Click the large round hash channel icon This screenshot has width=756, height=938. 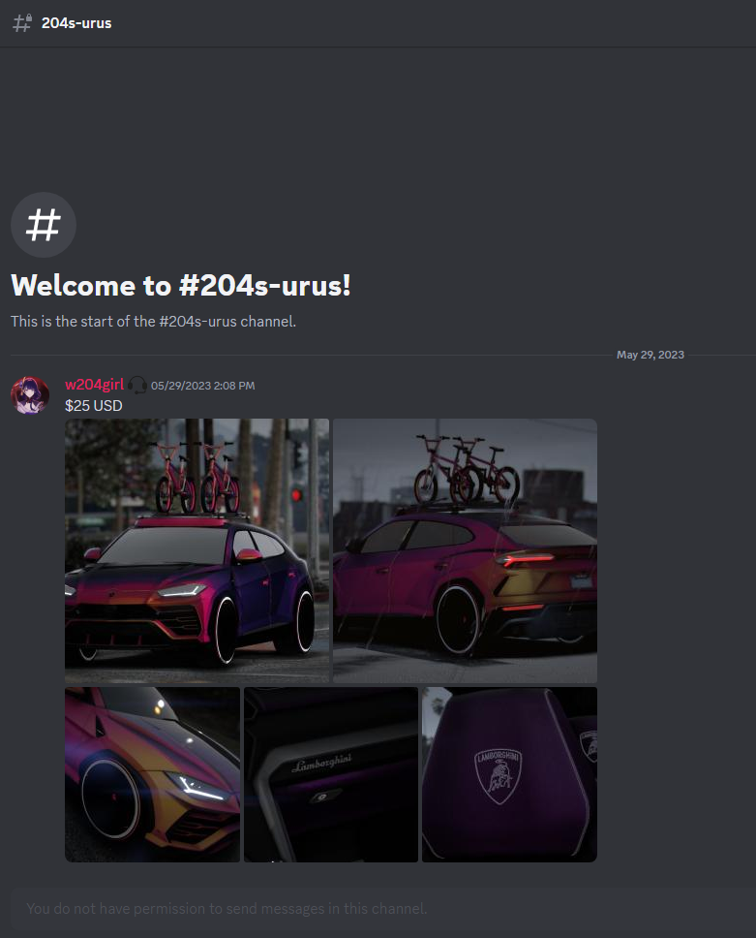pyautogui.click(x=44, y=225)
